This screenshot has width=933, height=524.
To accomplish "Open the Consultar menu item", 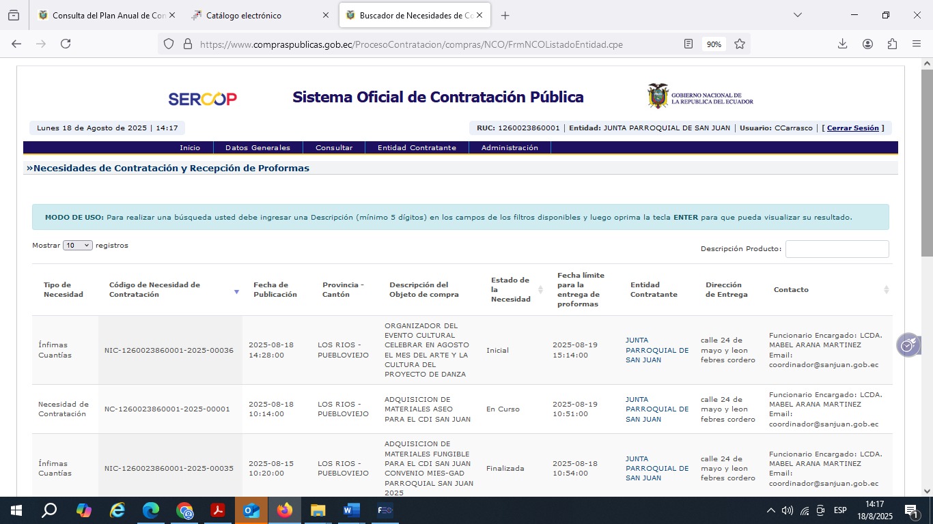I will click(x=334, y=147).
